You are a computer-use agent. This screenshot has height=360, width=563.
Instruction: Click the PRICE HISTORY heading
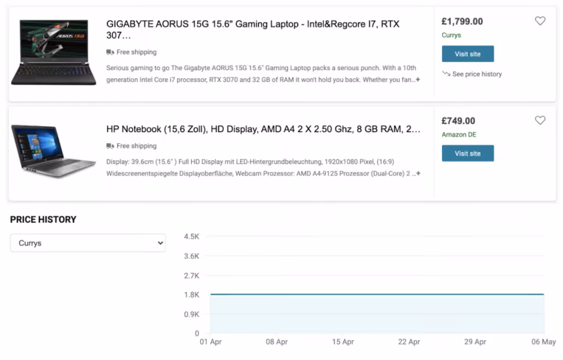pyautogui.click(x=43, y=220)
